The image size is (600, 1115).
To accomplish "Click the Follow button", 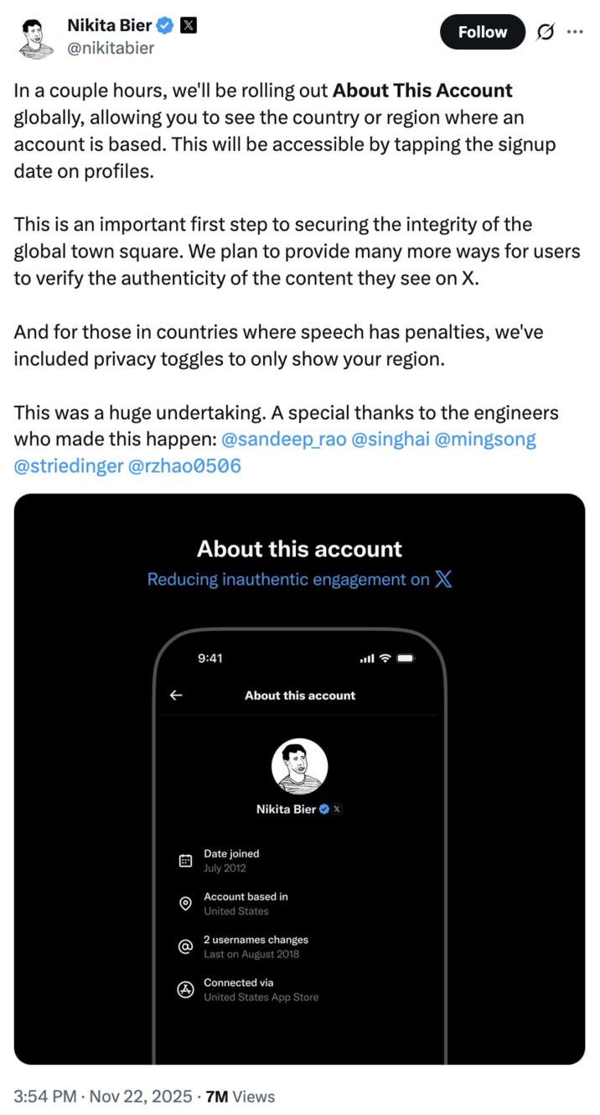I will tap(483, 31).
